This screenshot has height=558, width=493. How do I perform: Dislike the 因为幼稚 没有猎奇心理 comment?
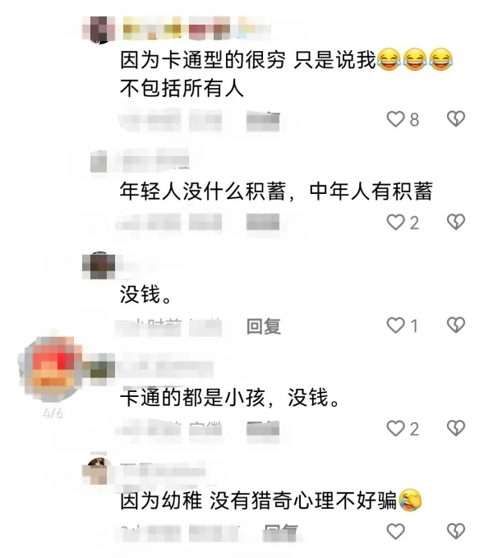click(456, 532)
